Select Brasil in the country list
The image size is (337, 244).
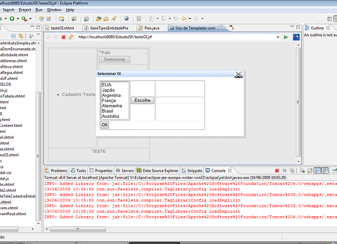point(107,111)
